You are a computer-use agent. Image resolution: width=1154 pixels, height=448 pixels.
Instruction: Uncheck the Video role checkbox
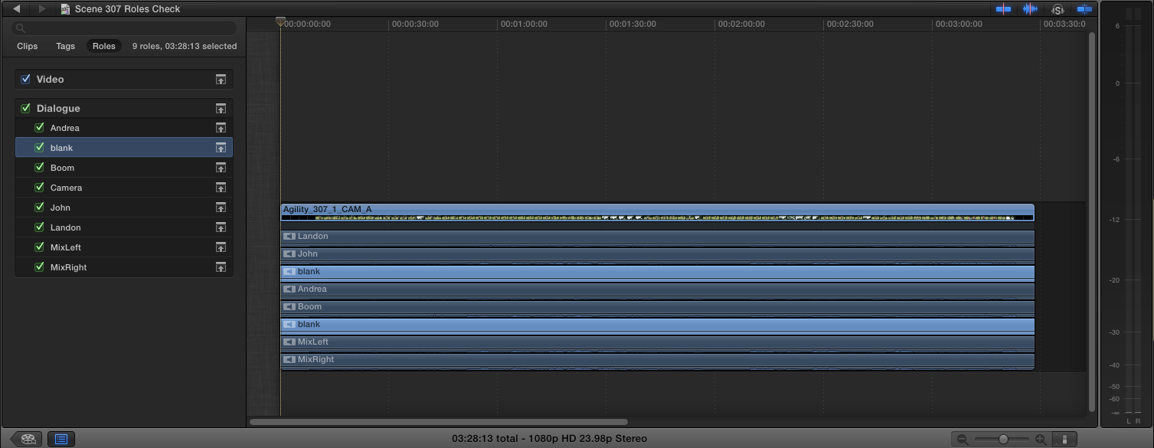click(x=25, y=79)
